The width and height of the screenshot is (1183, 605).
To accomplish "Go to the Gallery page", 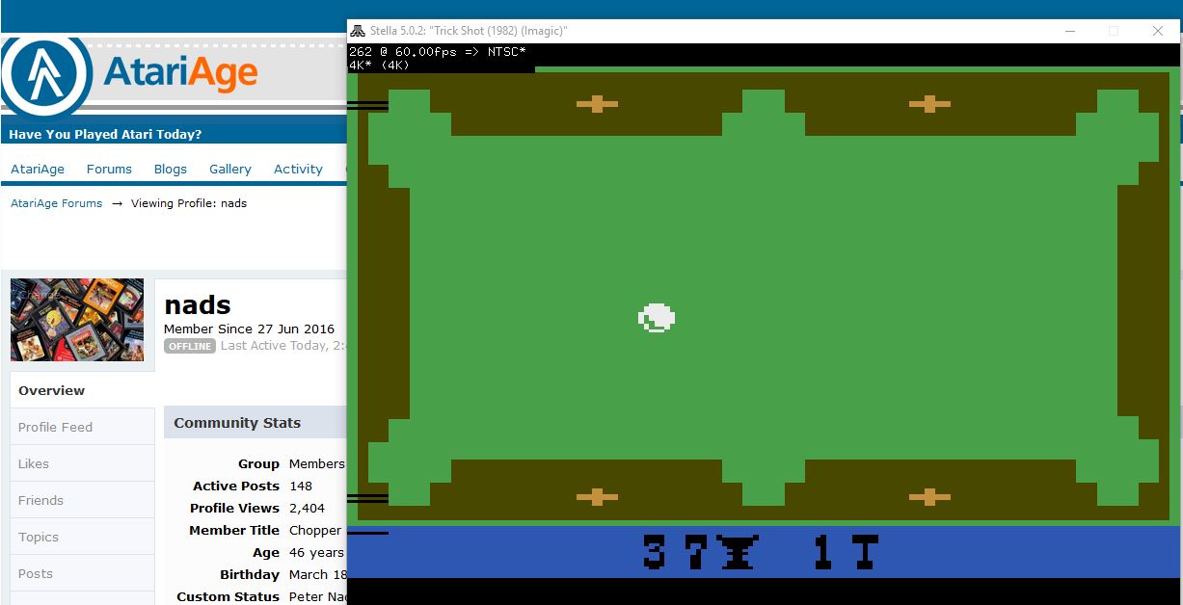I will 230,169.
